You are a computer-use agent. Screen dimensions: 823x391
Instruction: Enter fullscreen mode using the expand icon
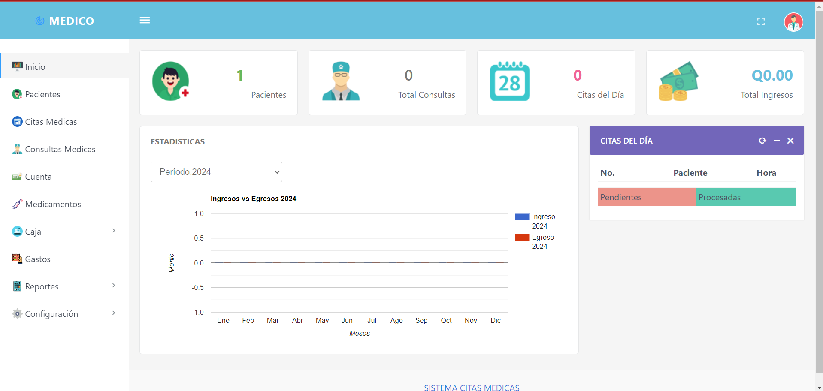[761, 22]
